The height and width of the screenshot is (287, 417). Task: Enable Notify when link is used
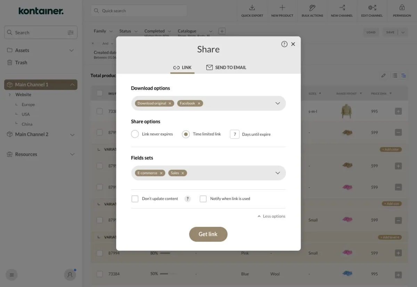(x=203, y=199)
